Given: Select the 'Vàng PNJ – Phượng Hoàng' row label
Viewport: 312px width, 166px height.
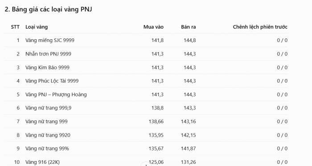Looking at the screenshot, I should [x=56, y=95].
